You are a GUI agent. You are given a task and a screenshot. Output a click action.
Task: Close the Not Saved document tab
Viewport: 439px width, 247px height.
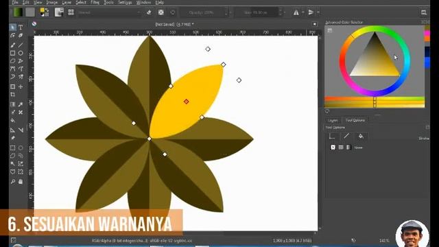(x=315, y=25)
